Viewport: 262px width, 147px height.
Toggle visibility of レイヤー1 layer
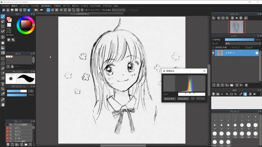click(213, 53)
